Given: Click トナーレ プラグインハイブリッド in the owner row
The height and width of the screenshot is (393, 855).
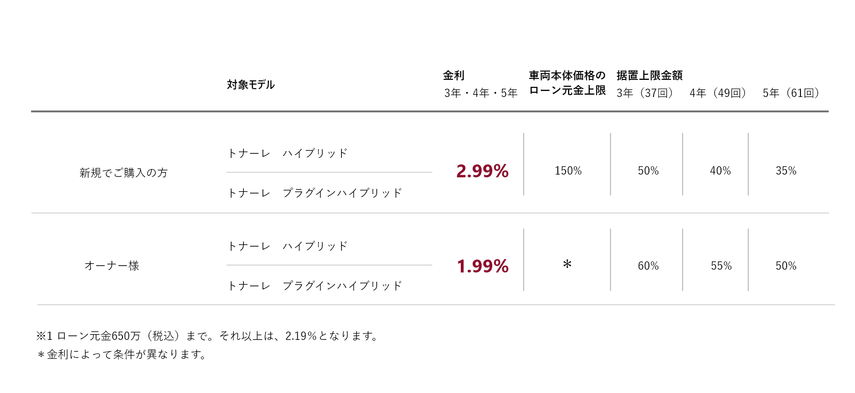Looking at the screenshot, I should coord(315,286).
